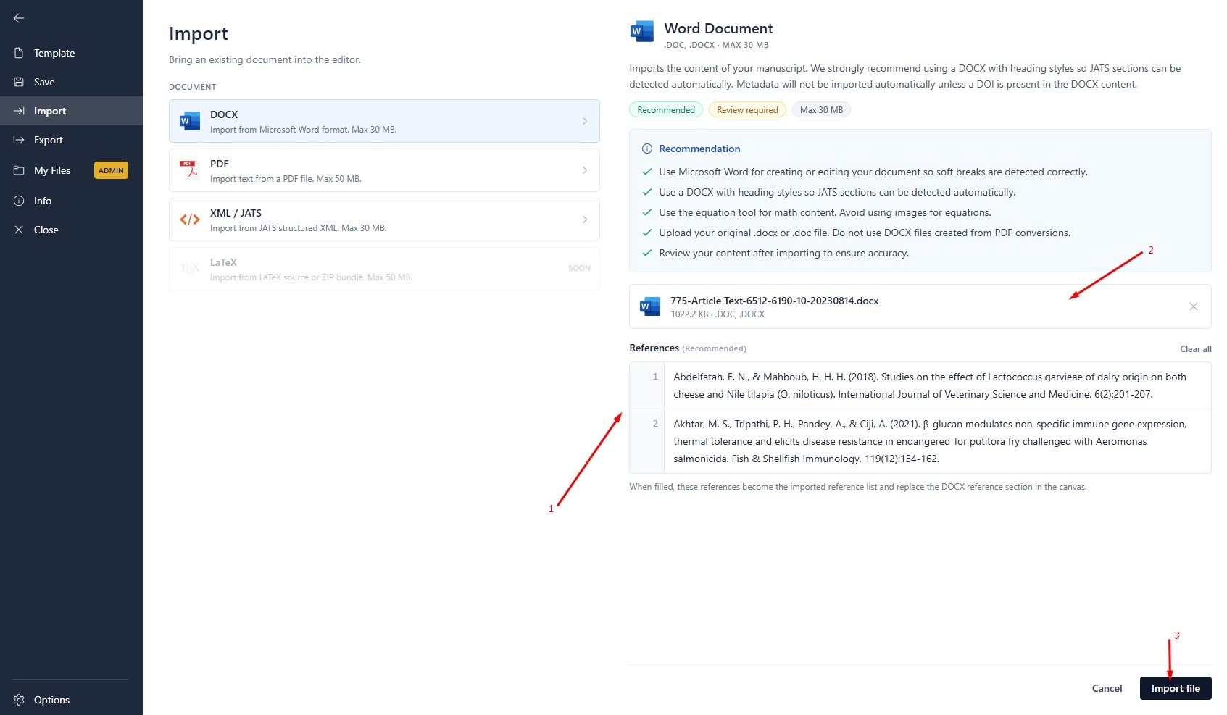Click the Options gear icon
This screenshot has height=715, width=1227.
19,700
